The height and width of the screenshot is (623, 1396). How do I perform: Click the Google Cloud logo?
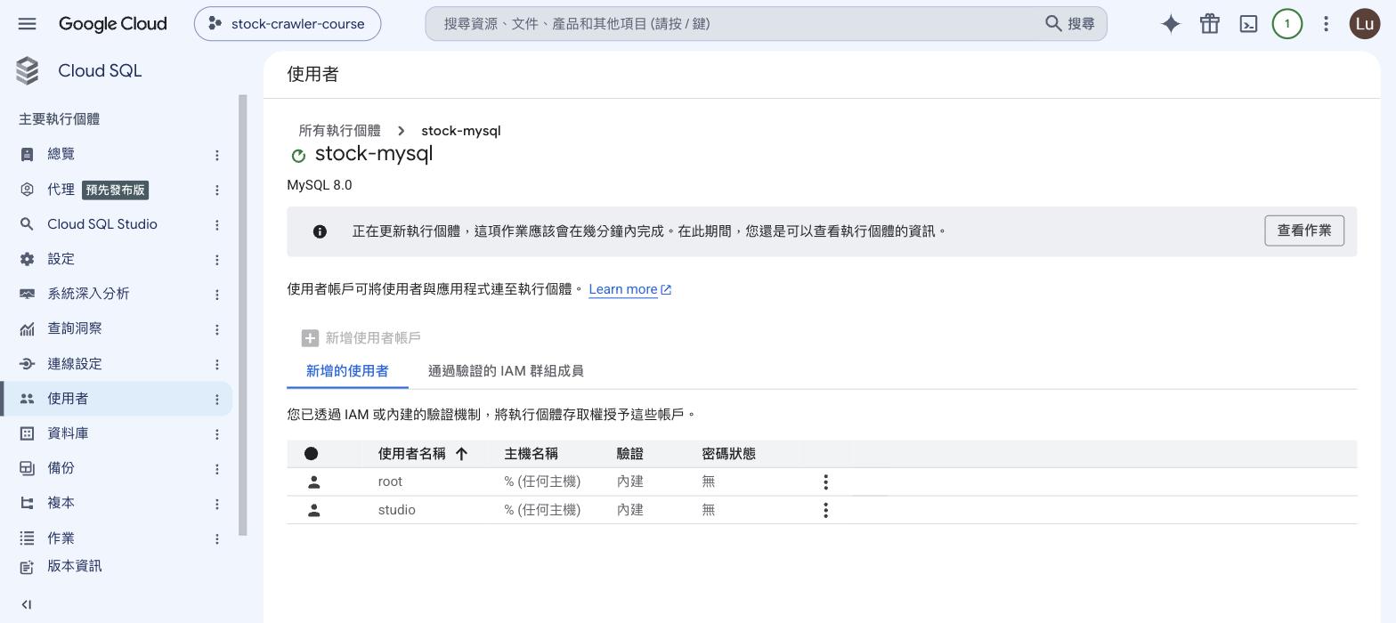(x=113, y=24)
